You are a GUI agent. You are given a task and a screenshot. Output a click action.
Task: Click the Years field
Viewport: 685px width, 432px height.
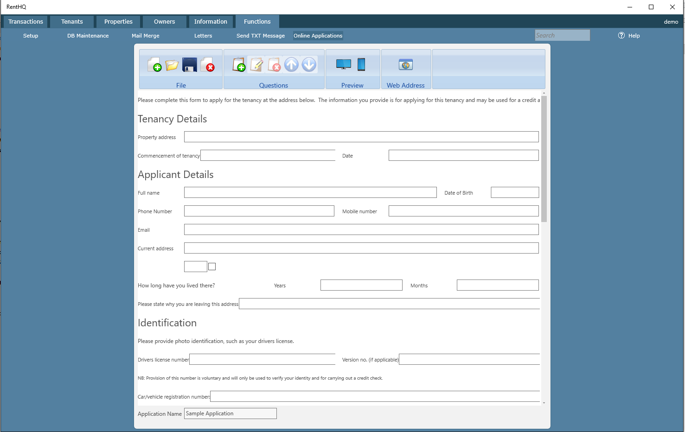(x=361, y=285)
